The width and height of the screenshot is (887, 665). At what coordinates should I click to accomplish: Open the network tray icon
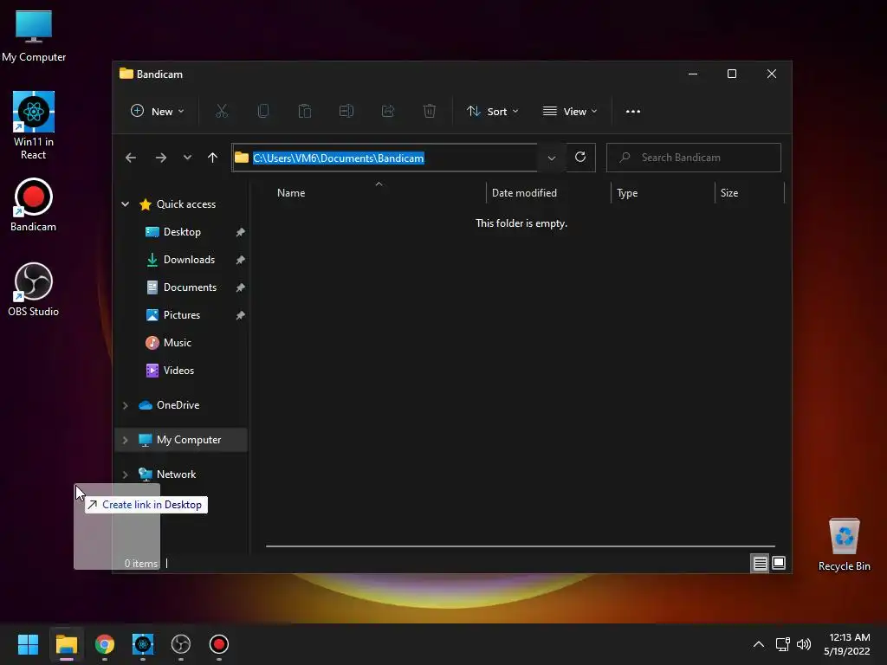pyautogui.click(x=782, y=644)
